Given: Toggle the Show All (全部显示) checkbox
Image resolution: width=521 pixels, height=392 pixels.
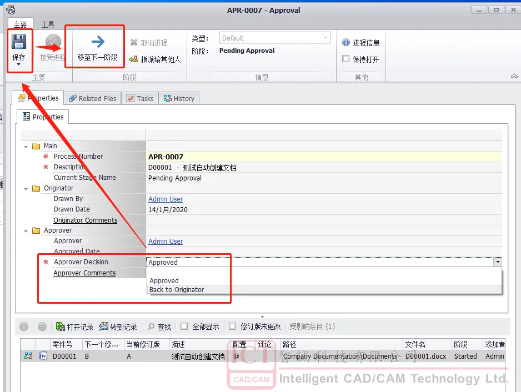Looking at the screenshot, I should tap(184, 326).
